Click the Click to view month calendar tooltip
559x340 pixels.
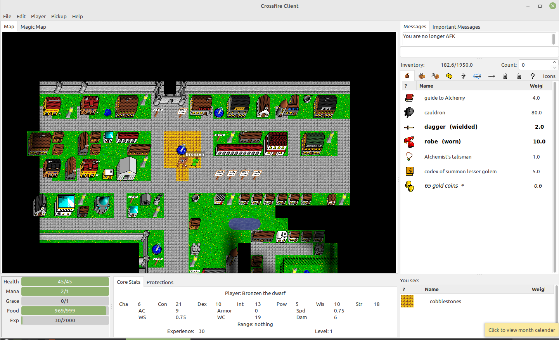coord(521,330)
